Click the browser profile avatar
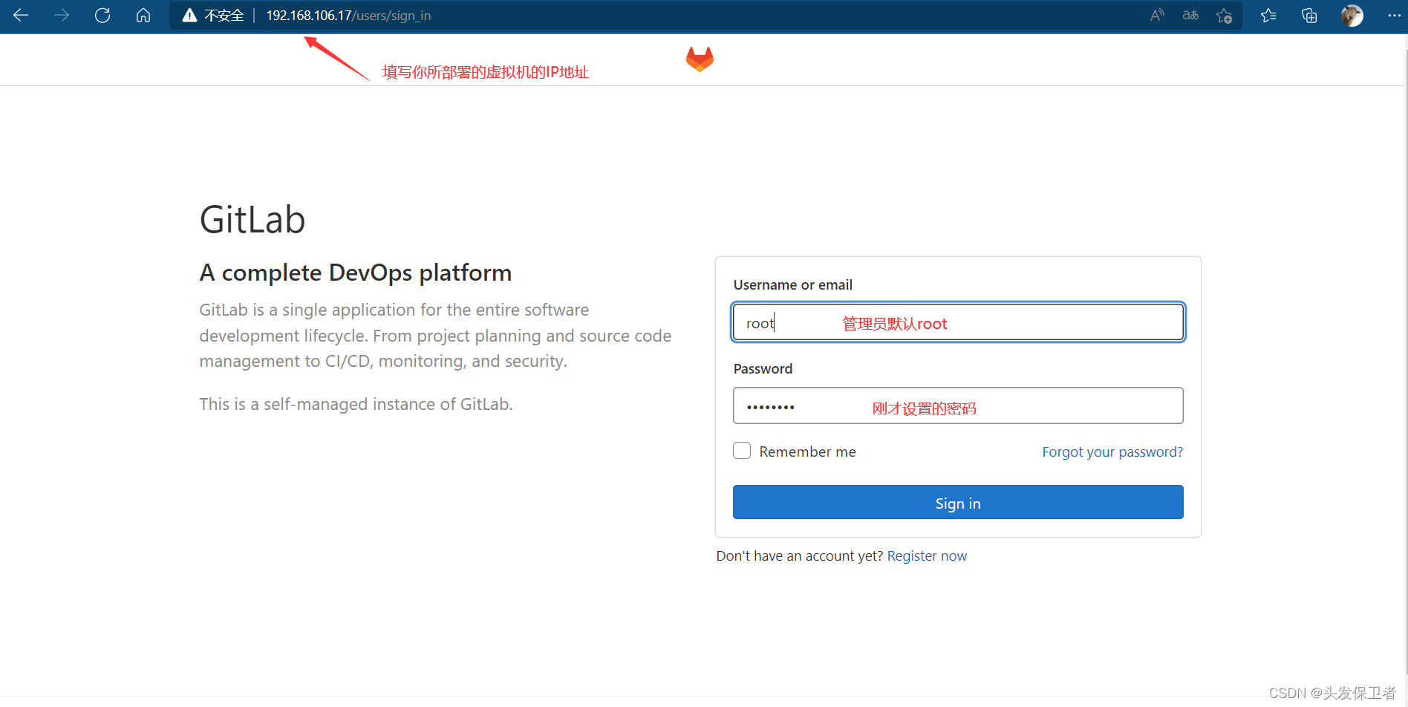The width and height of the screenshot is (1408, 707). (x=1352, y=15)
